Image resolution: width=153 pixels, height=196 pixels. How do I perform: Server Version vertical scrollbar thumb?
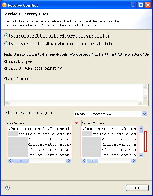point(141,132)
